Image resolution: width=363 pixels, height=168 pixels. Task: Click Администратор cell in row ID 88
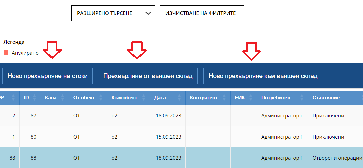(282, 158)
